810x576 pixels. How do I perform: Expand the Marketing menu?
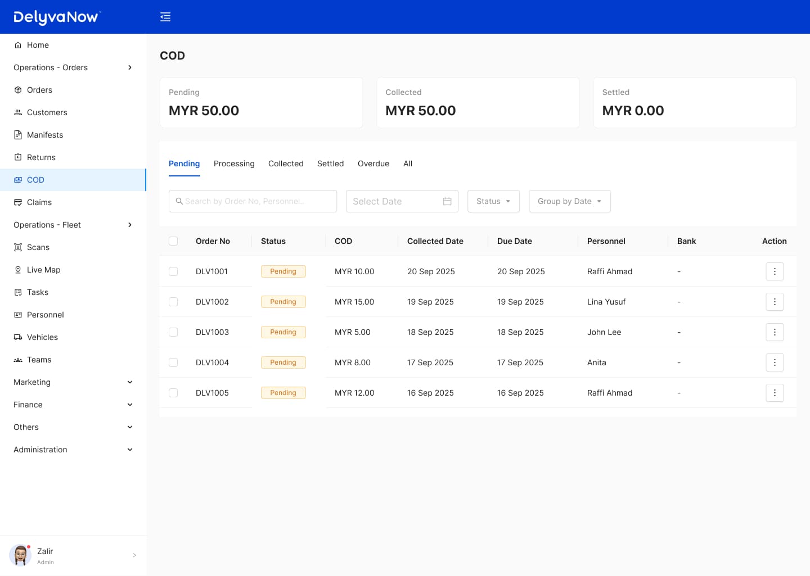point(73,382)
